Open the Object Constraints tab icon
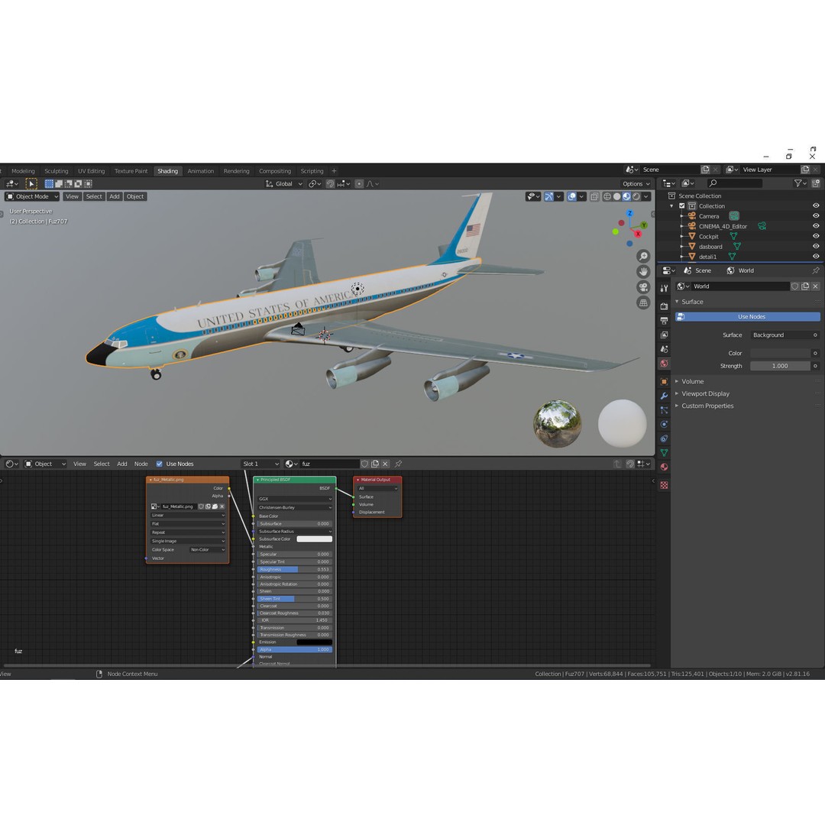 [x=664, y=438]
